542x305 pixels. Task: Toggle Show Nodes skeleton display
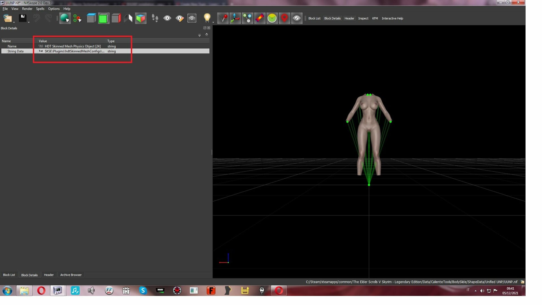[x=248, y=18]
